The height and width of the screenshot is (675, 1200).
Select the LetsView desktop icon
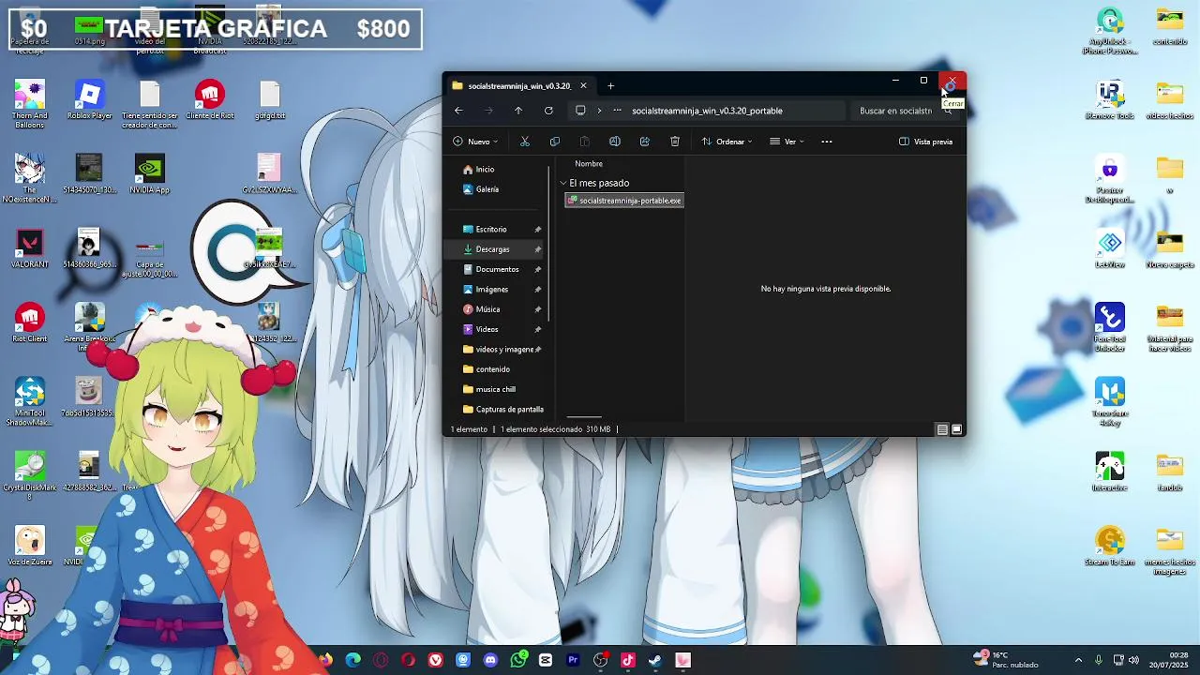[x=1110, y=249]
